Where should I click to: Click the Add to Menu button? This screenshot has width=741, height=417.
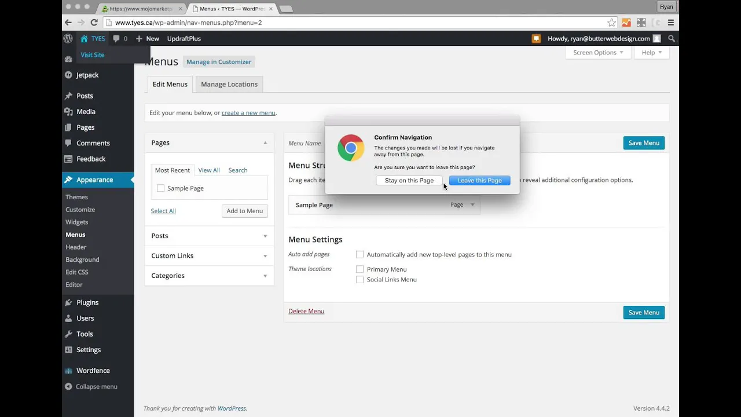click(x=245, y=211)
